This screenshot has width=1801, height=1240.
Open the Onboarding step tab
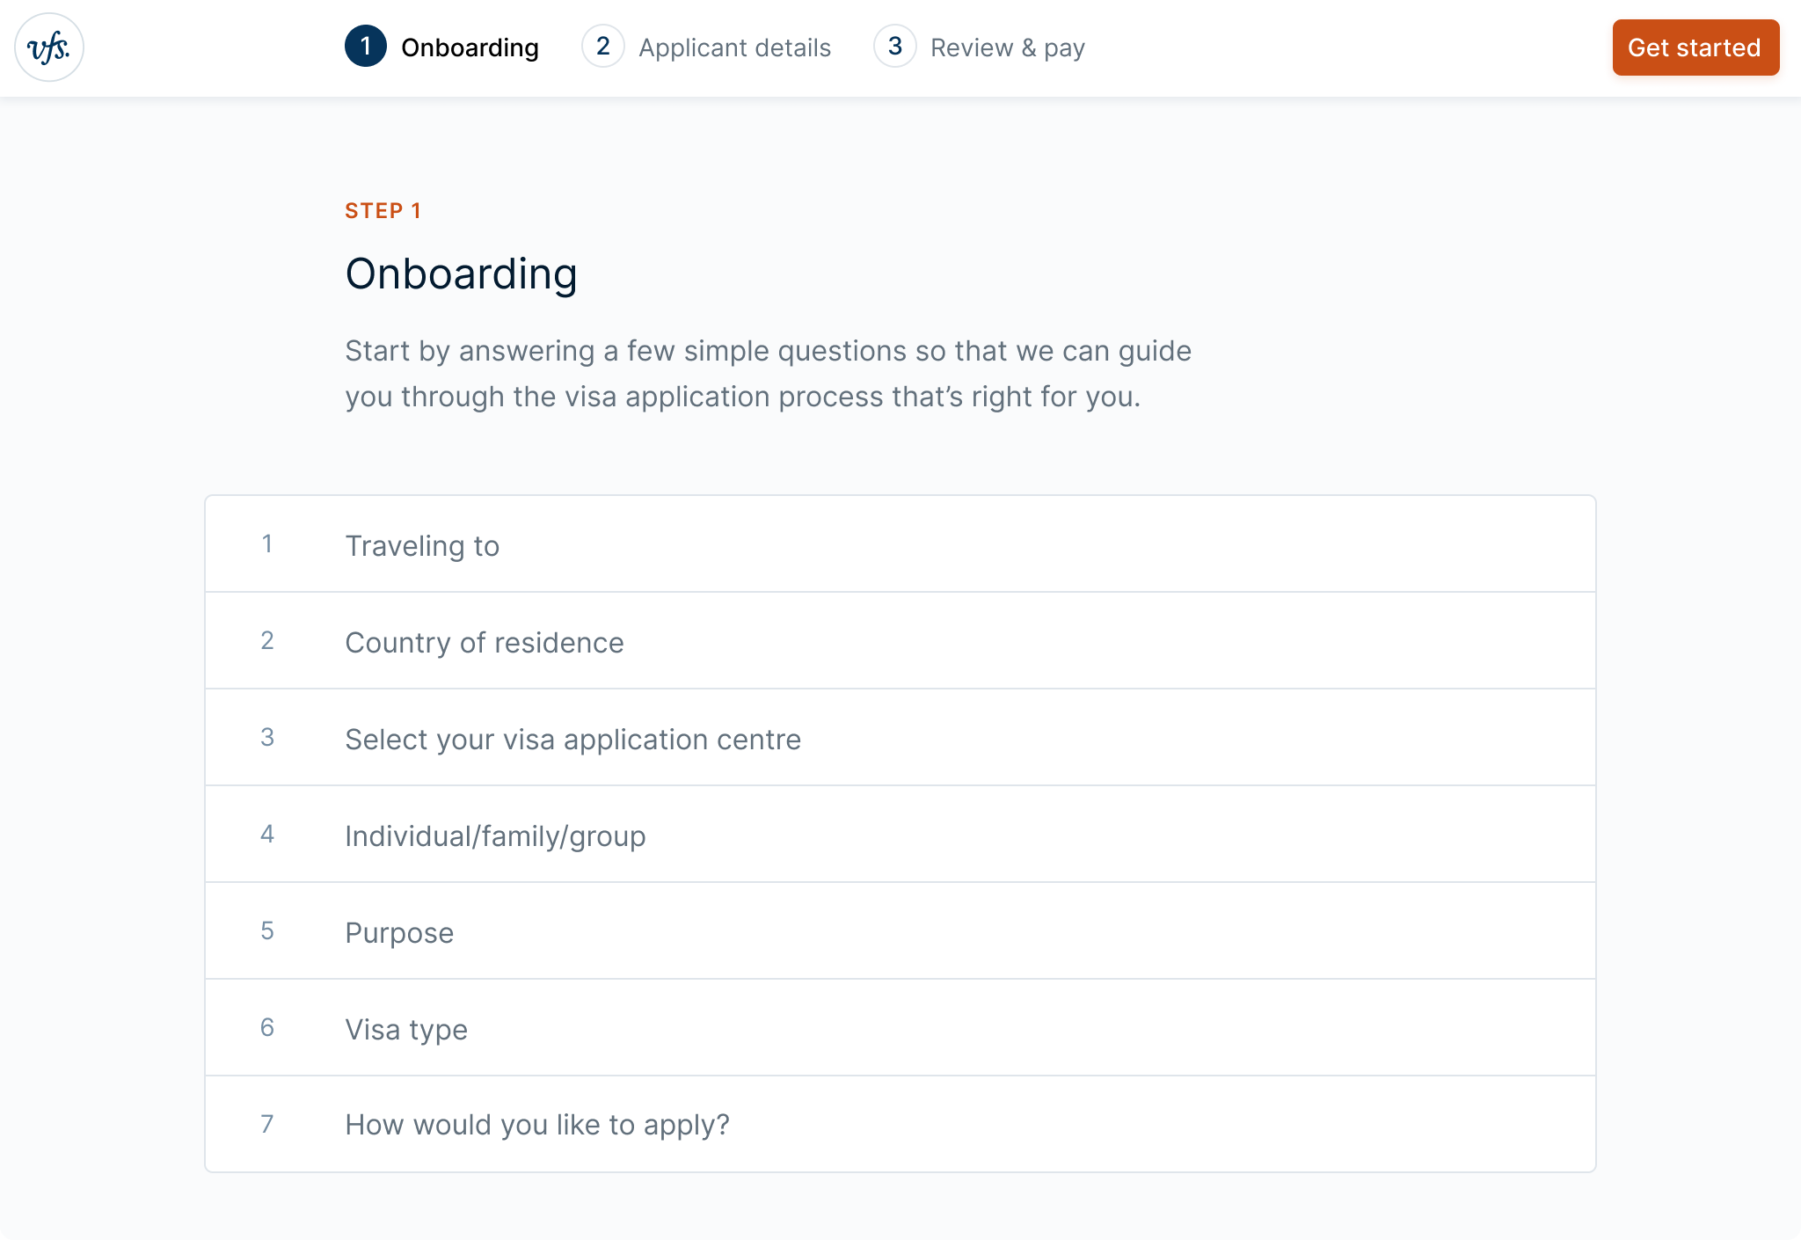(470, 47)
